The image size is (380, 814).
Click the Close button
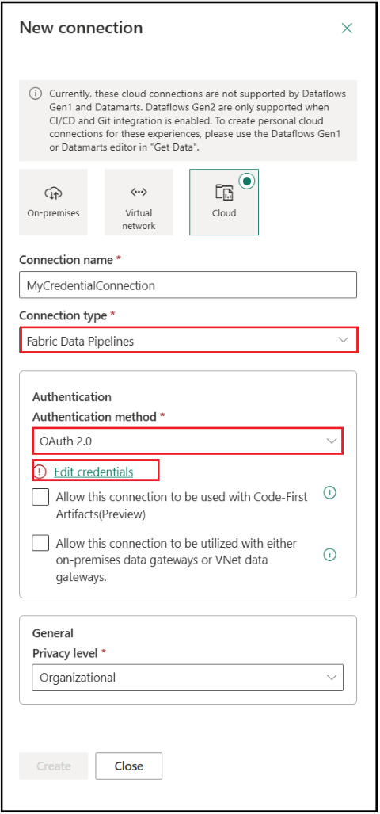click(129, 766)
